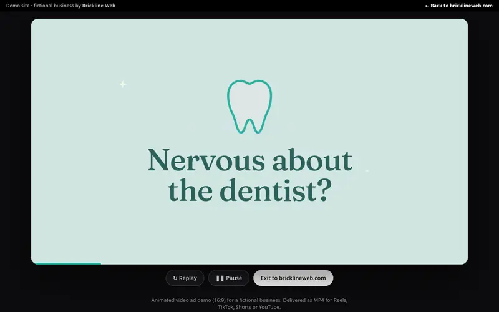Click 'Demo site · fictional business by' text
This screenshot has width=499, height=312.
pos(44,6)
